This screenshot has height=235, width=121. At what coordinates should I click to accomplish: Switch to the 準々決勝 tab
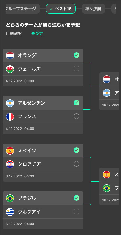coord(93,9)
